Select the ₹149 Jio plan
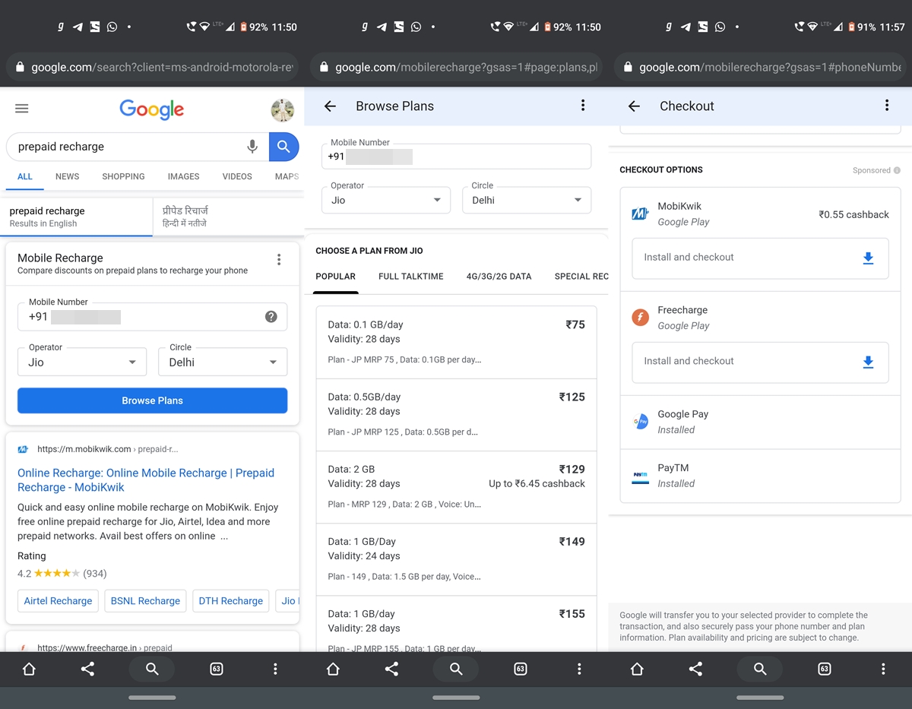The width and height of the screenshot is (912, 709). [457, 559]
